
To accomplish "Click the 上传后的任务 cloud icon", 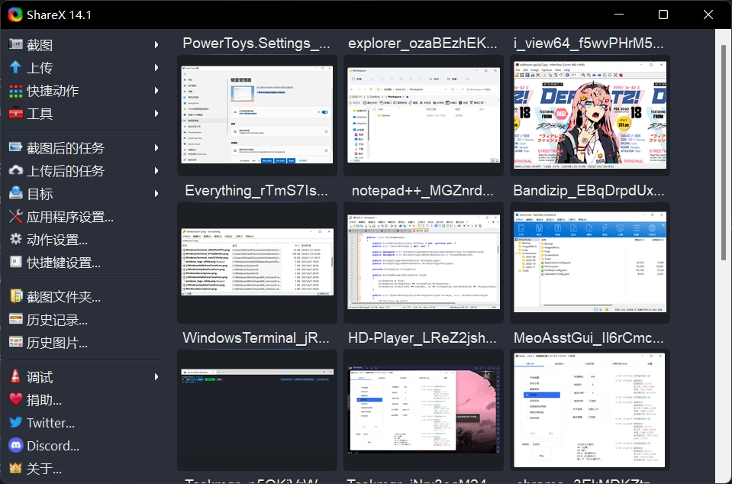I will pos(15,170).
